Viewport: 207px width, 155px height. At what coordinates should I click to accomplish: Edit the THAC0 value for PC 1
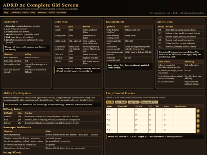point(141,111)
